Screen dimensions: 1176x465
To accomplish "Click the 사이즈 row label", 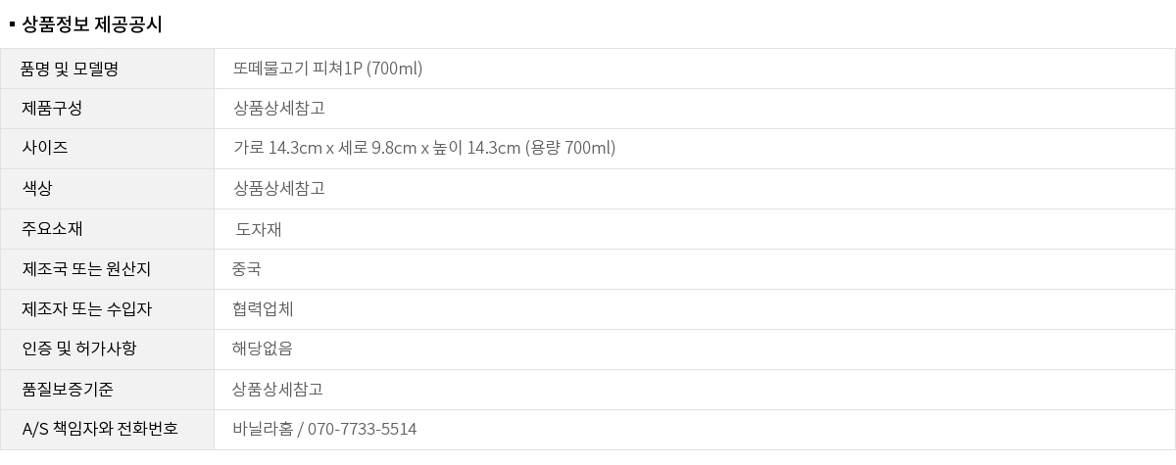I will point(45,149).
